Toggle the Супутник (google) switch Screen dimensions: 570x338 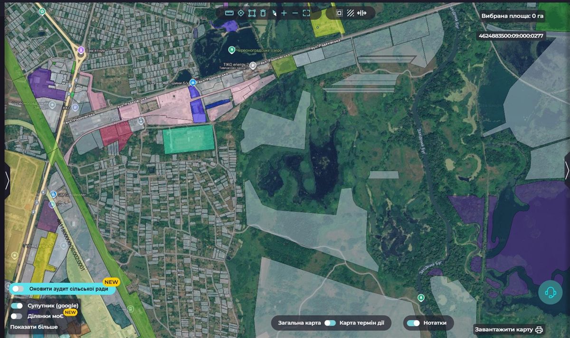point(17,306)
